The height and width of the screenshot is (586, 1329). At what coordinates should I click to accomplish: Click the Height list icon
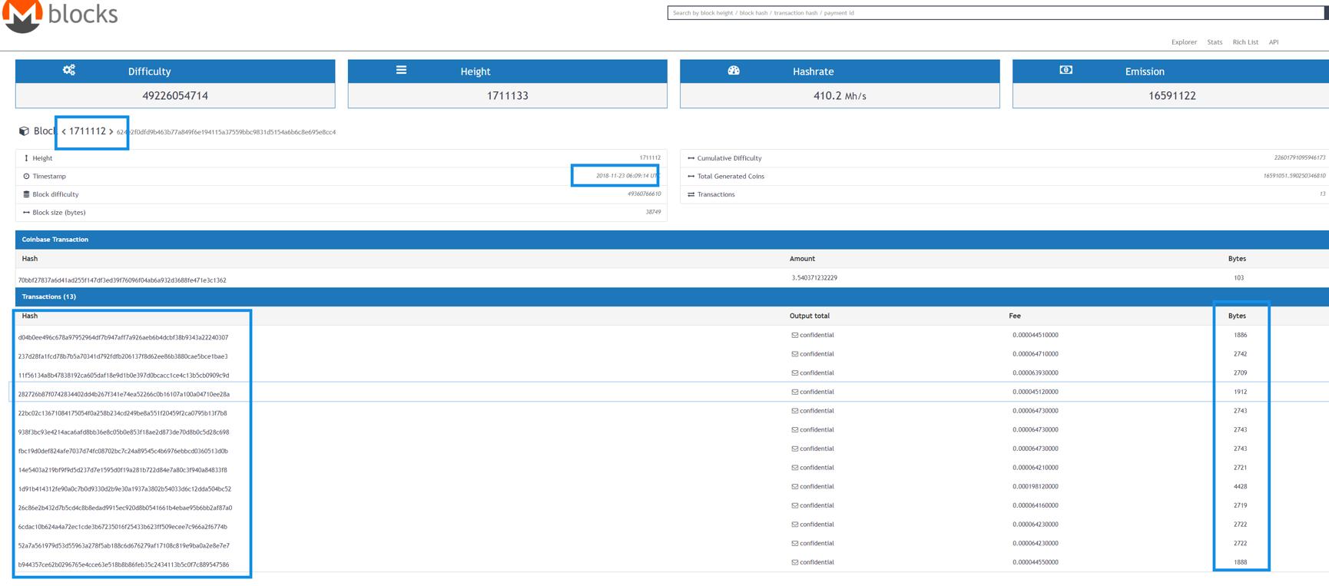point(401,70)
